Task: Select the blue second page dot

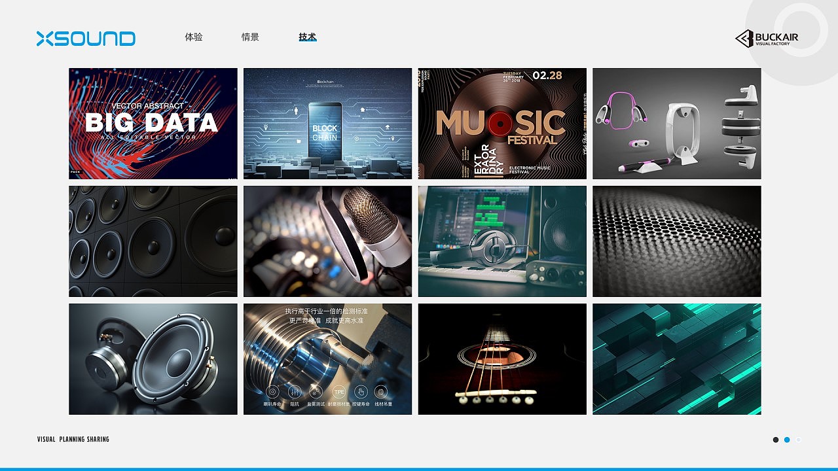Action: click(787, 440)
